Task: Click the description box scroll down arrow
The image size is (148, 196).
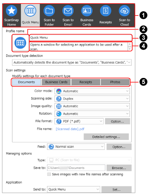Action: pos(129,49)
